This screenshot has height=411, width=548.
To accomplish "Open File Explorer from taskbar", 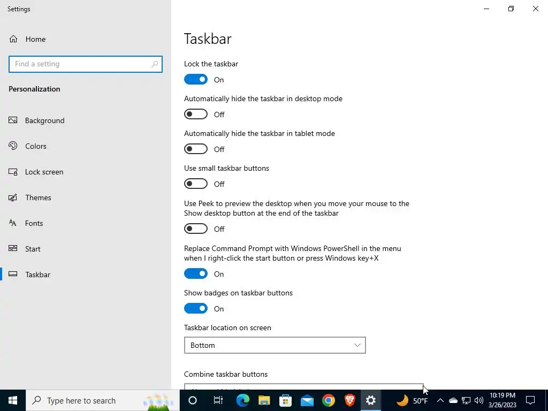I will point(264,400).
